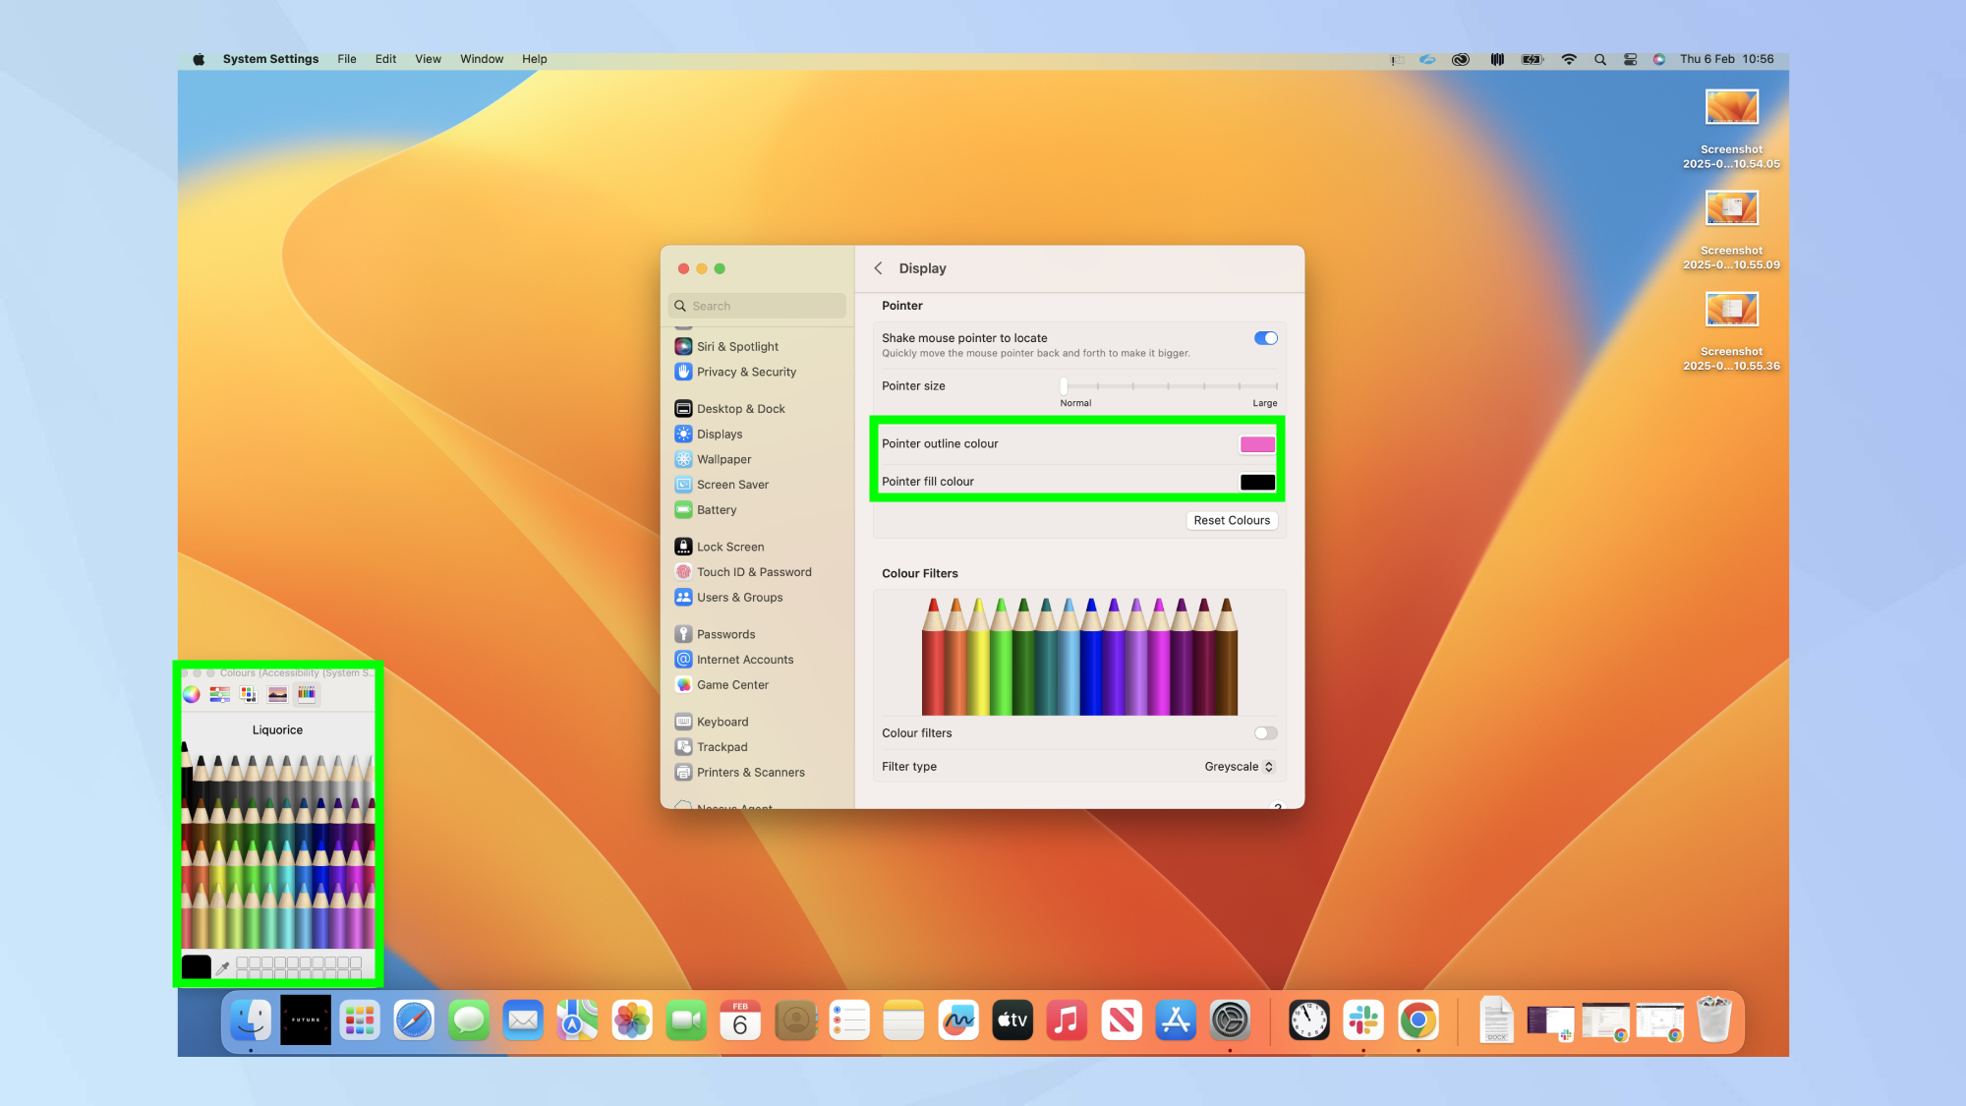
Task: Open Displays settings in the sidebar
Action: tap(721, 434)
